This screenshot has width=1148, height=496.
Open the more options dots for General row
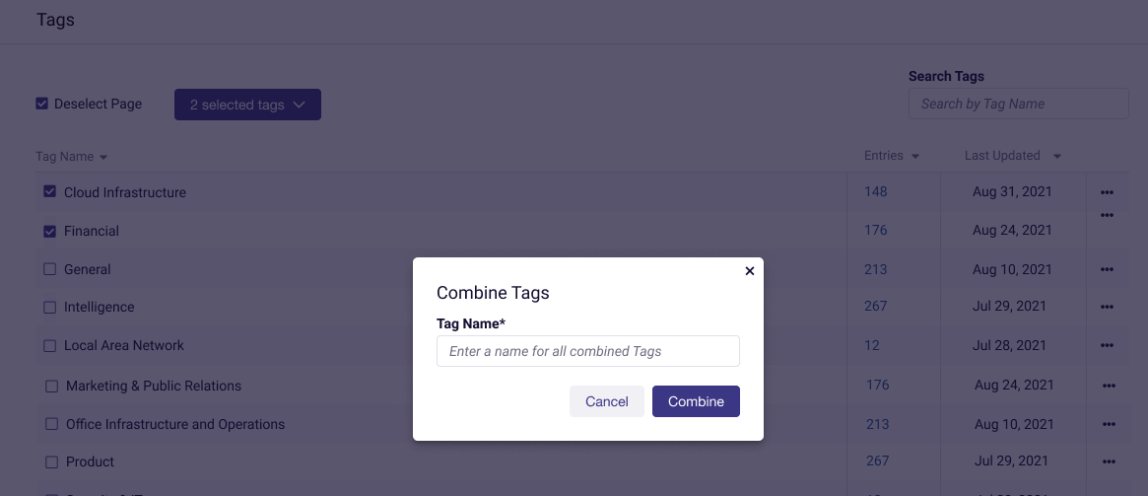[1107, 269]
